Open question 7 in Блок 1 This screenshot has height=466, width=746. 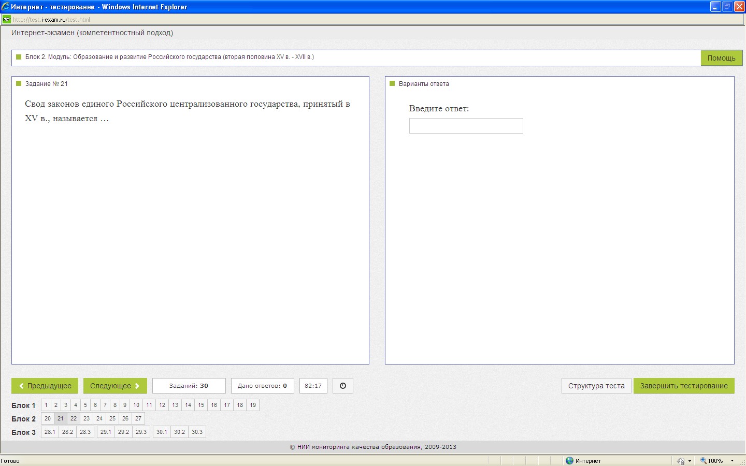(105, 405)
